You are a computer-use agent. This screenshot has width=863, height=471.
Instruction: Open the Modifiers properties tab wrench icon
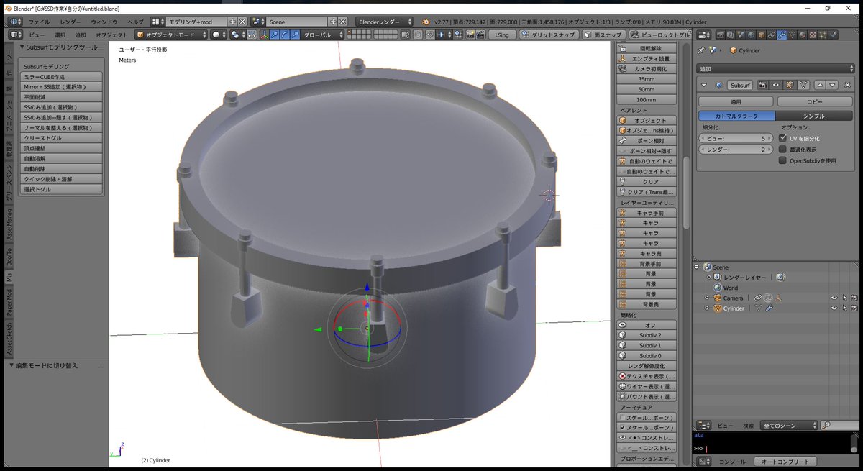[x=782, y=35]
